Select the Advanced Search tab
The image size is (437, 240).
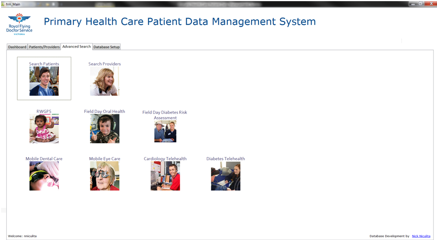pos(76,47)
